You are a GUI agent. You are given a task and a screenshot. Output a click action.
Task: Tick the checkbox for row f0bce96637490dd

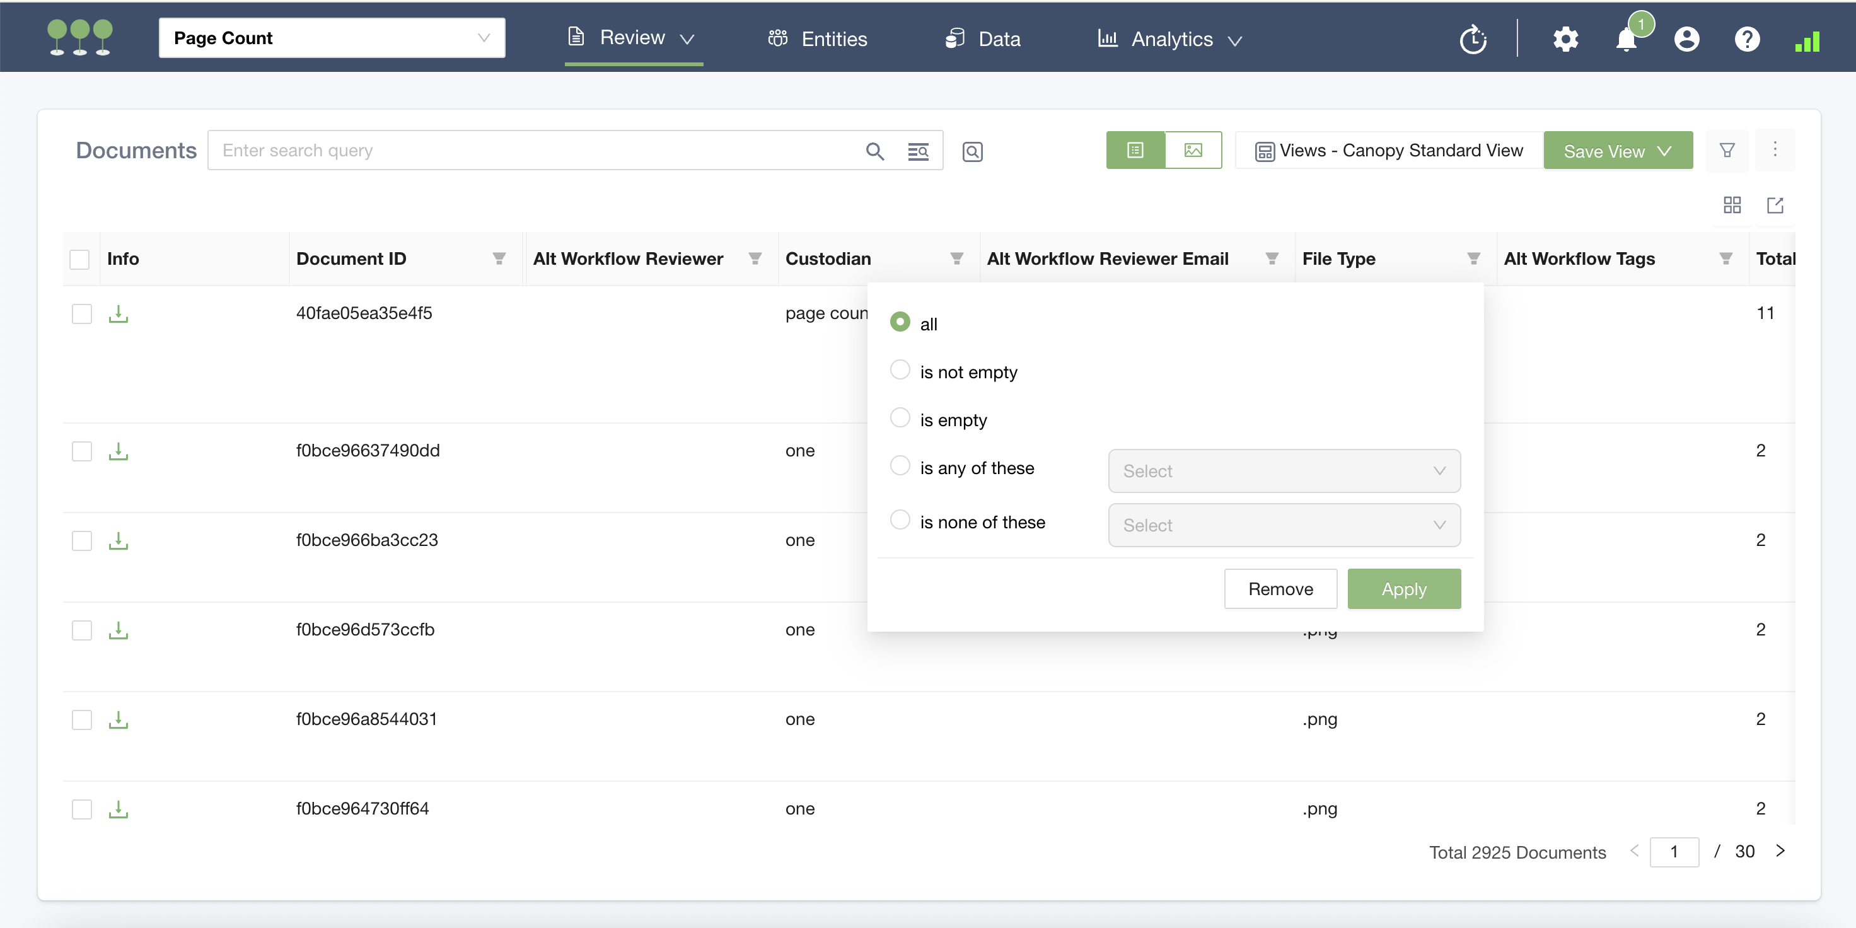[x=82, y=452]
